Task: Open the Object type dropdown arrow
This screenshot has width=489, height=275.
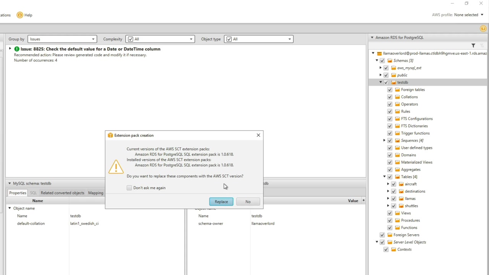Action: coord(290,39)
